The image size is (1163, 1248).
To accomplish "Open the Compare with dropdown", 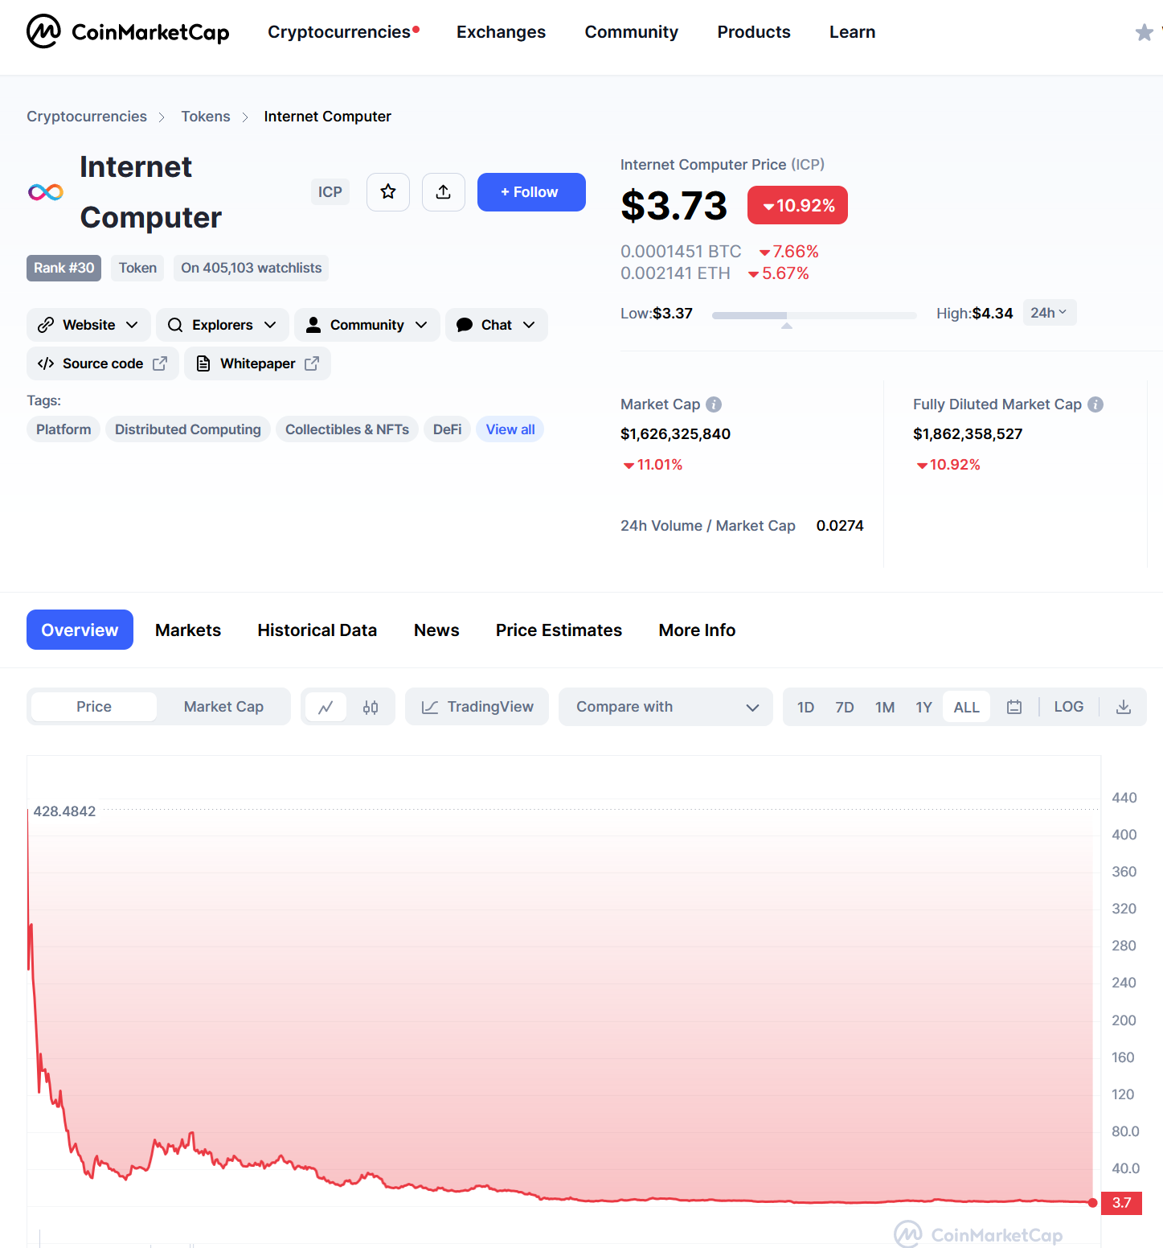I will point(665,707).
